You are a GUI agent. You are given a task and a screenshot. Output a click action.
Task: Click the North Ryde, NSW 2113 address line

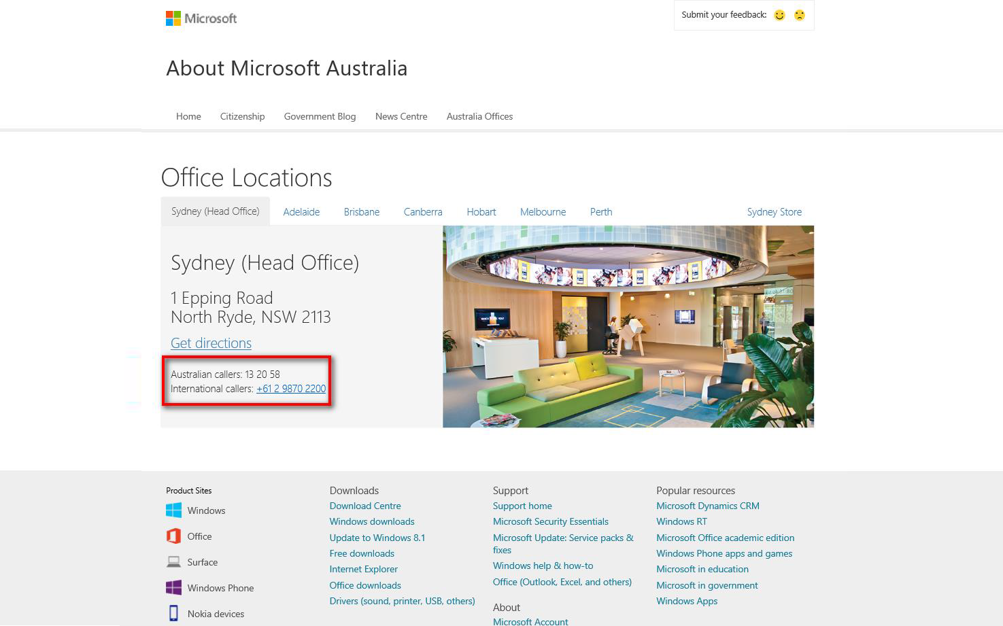click(251, 317)
